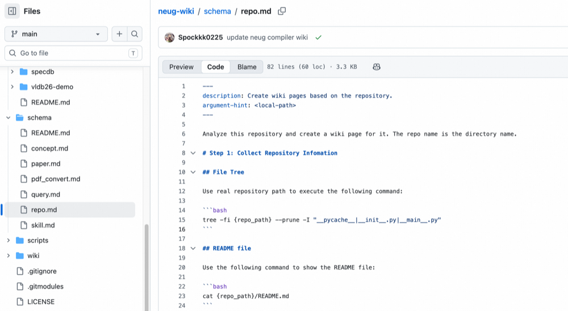The height and width of the screenshot is (311, 568).
Task: Select repo.md in file tree
Action: [x=69, y=210]
